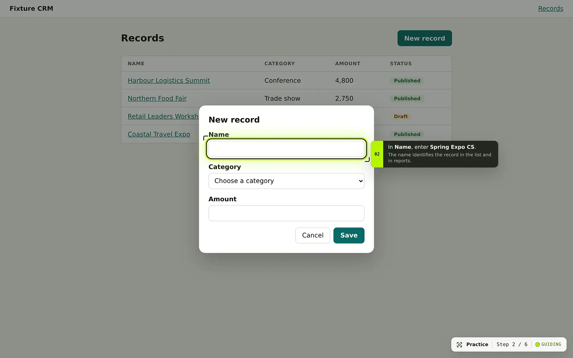The width and height of the screenshot is (573, 358).
Task: Open Coastal Travel Expo record
Action: coord(159,134)
